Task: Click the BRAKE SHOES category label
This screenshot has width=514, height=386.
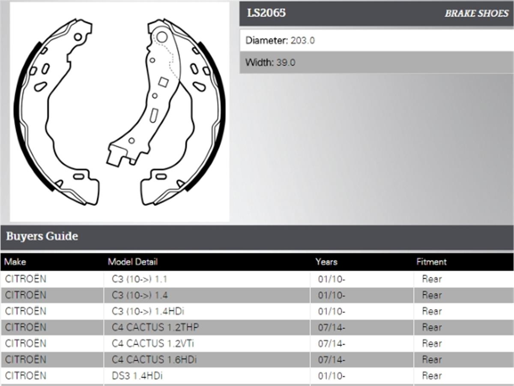Action: (476, 13)
